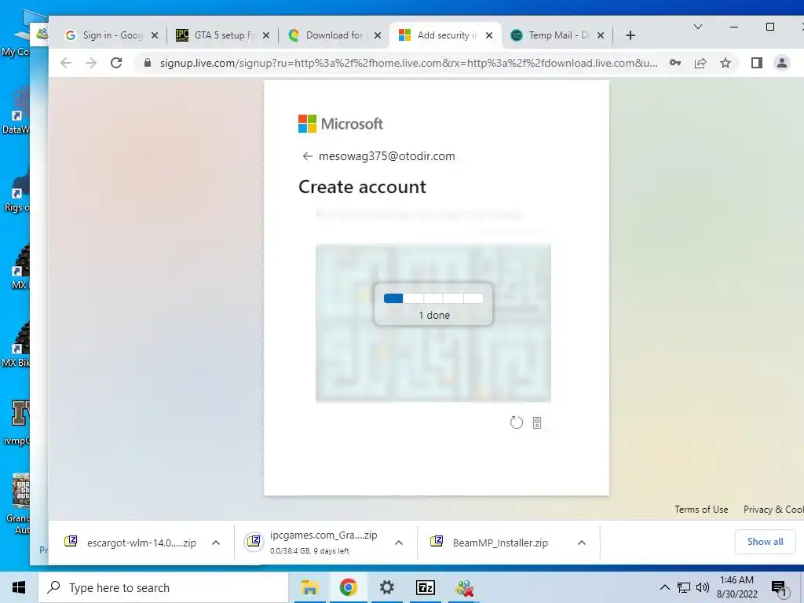The image size is (804, 603).
Task: Expand options for escargot-wlm-14.0 zip download
Action: tap(216, 543)
